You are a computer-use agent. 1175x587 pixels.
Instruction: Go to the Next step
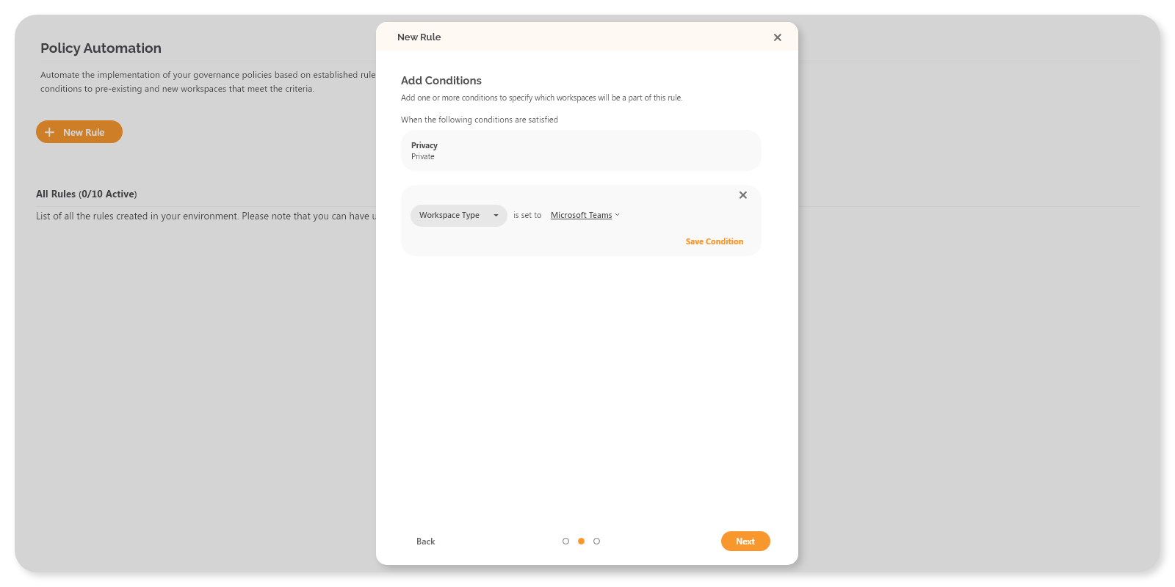[x=745, y=542]
